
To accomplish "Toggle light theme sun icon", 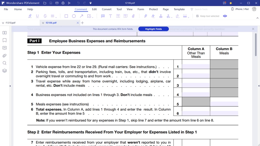I will point(231,3).
